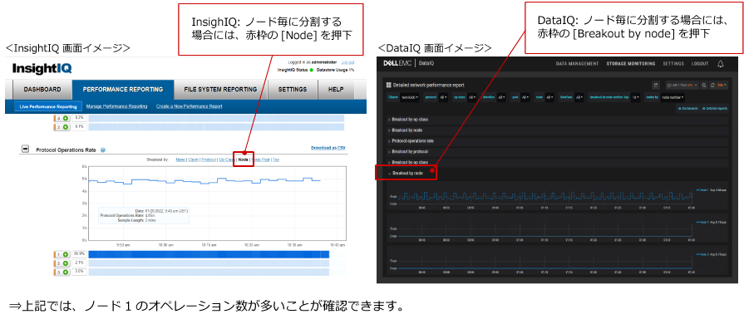Click Manage Performance Reporting link

pyautogui.click(x=116, y=106)
